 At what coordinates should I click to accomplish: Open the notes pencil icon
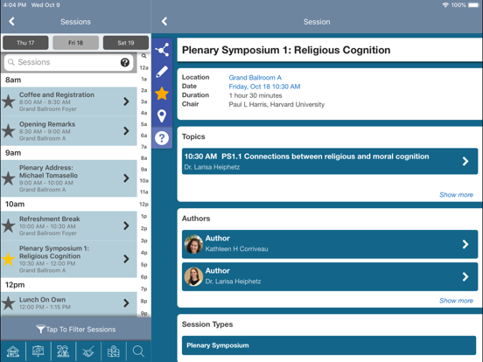point(162,72)
